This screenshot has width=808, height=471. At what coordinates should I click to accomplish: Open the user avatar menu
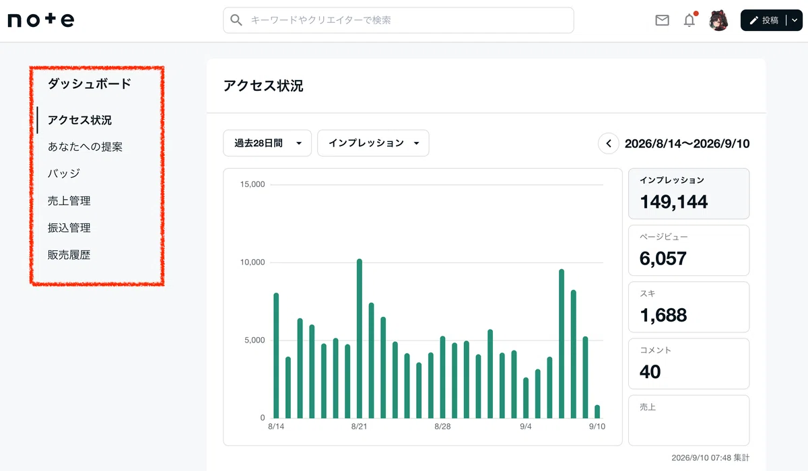tap(718, 20)
